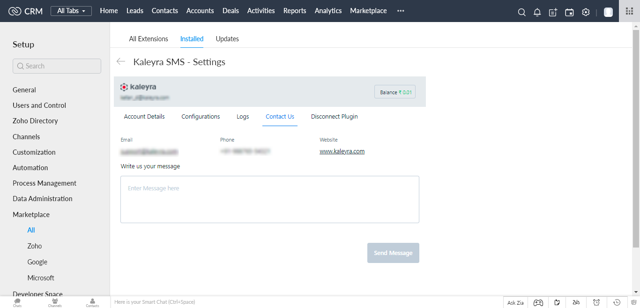Open the settings gear icon

point(586,12)
